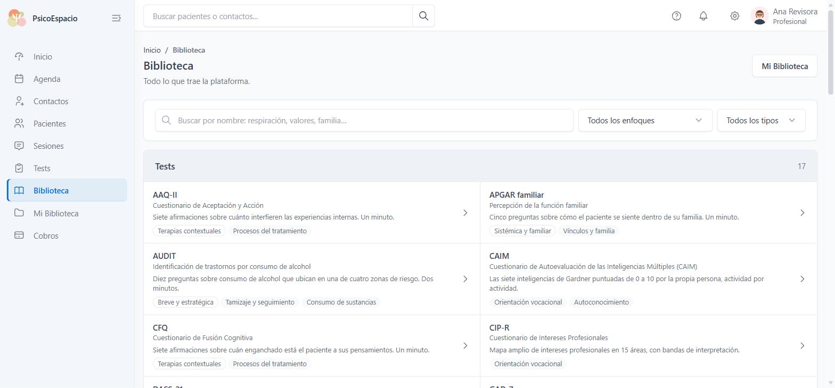The height and width of the screenshot is (388, 835).
Task: Click the Pacientes people icon in the sidebar
Action: point(19,123)
